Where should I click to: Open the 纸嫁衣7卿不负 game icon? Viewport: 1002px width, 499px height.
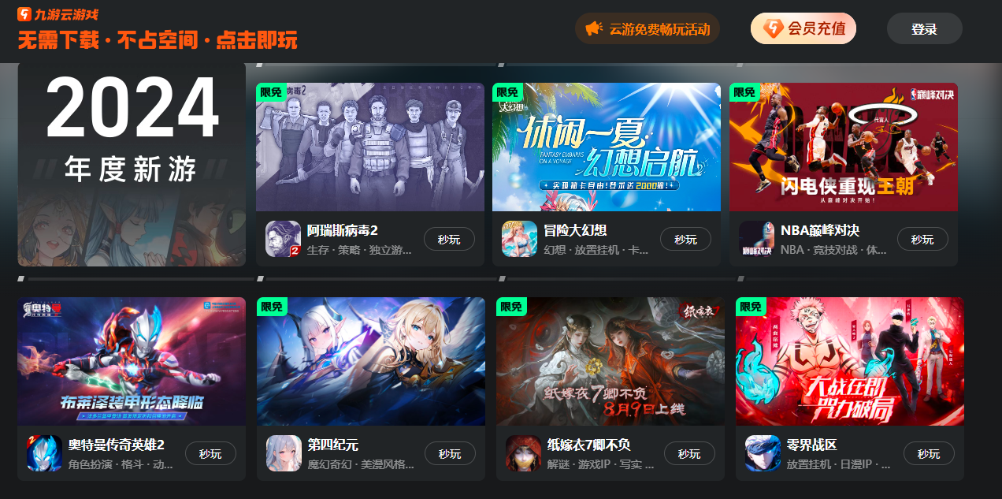[x=523, y=453]
